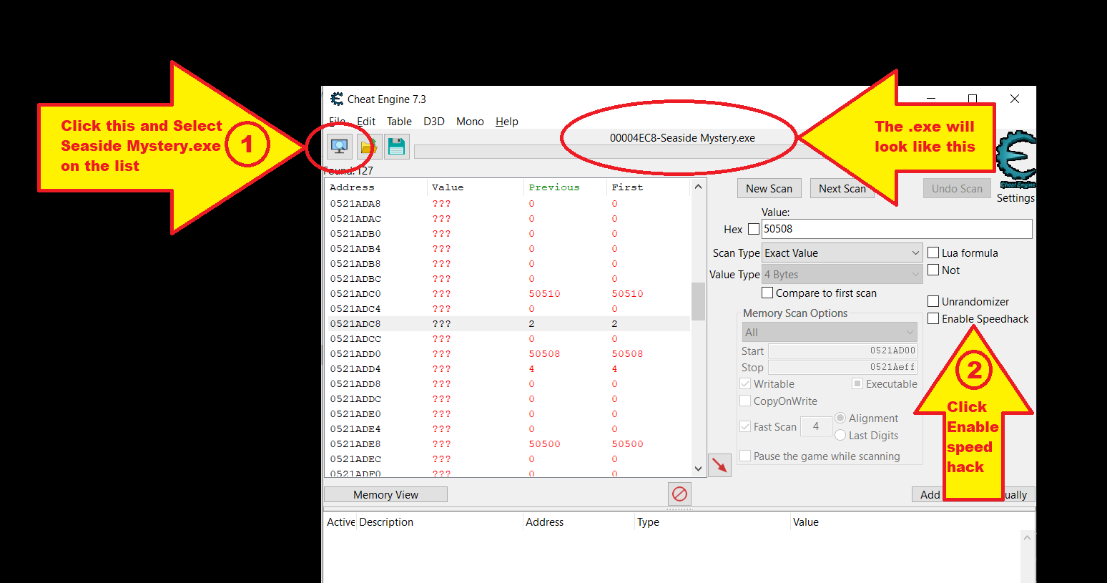This screenshot has height=583, width=1107.
Task: Enable the Speedhack checkbox
Action: (x=933, y=319)
